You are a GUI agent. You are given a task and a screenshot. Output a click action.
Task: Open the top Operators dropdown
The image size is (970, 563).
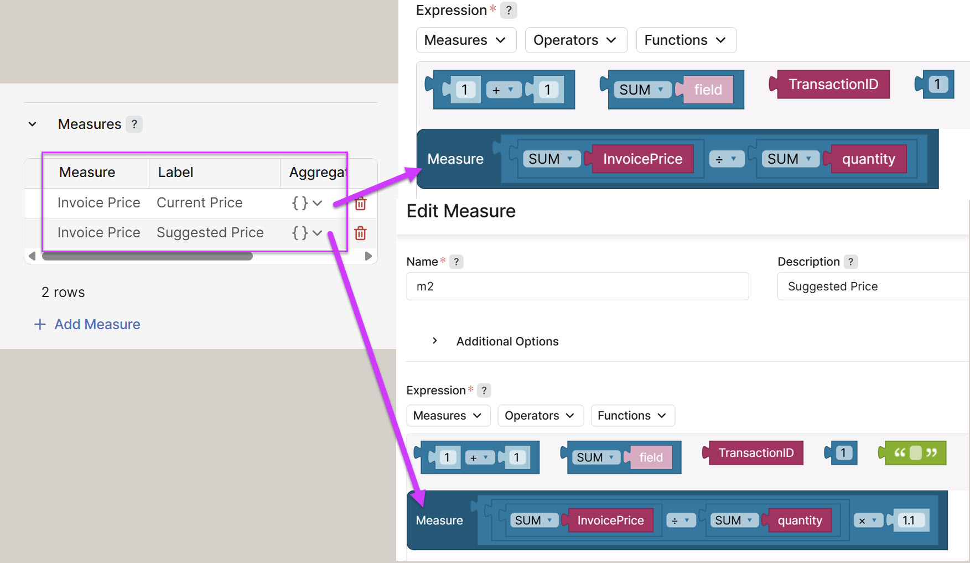575,40
